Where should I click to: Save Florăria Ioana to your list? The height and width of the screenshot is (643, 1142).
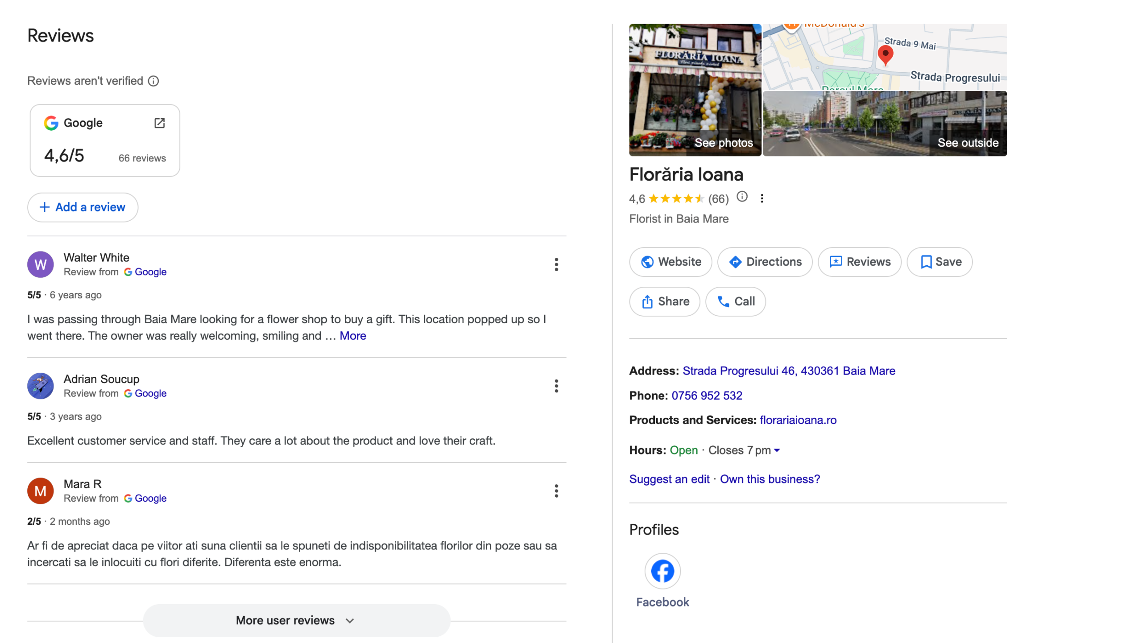click(x=939, y=262)
